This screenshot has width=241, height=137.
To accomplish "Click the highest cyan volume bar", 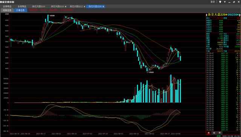I will [x=171, y=89].
